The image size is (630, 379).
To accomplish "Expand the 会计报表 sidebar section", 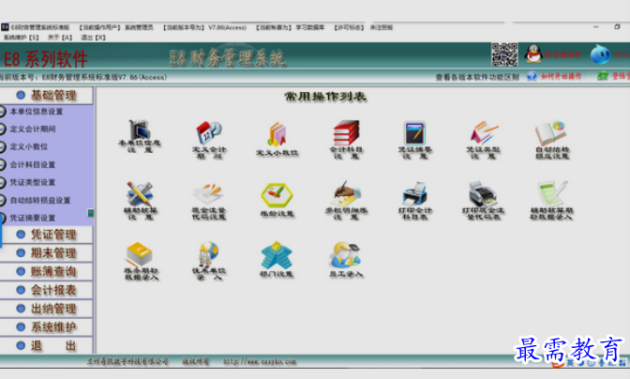I will tap(46, 290).
